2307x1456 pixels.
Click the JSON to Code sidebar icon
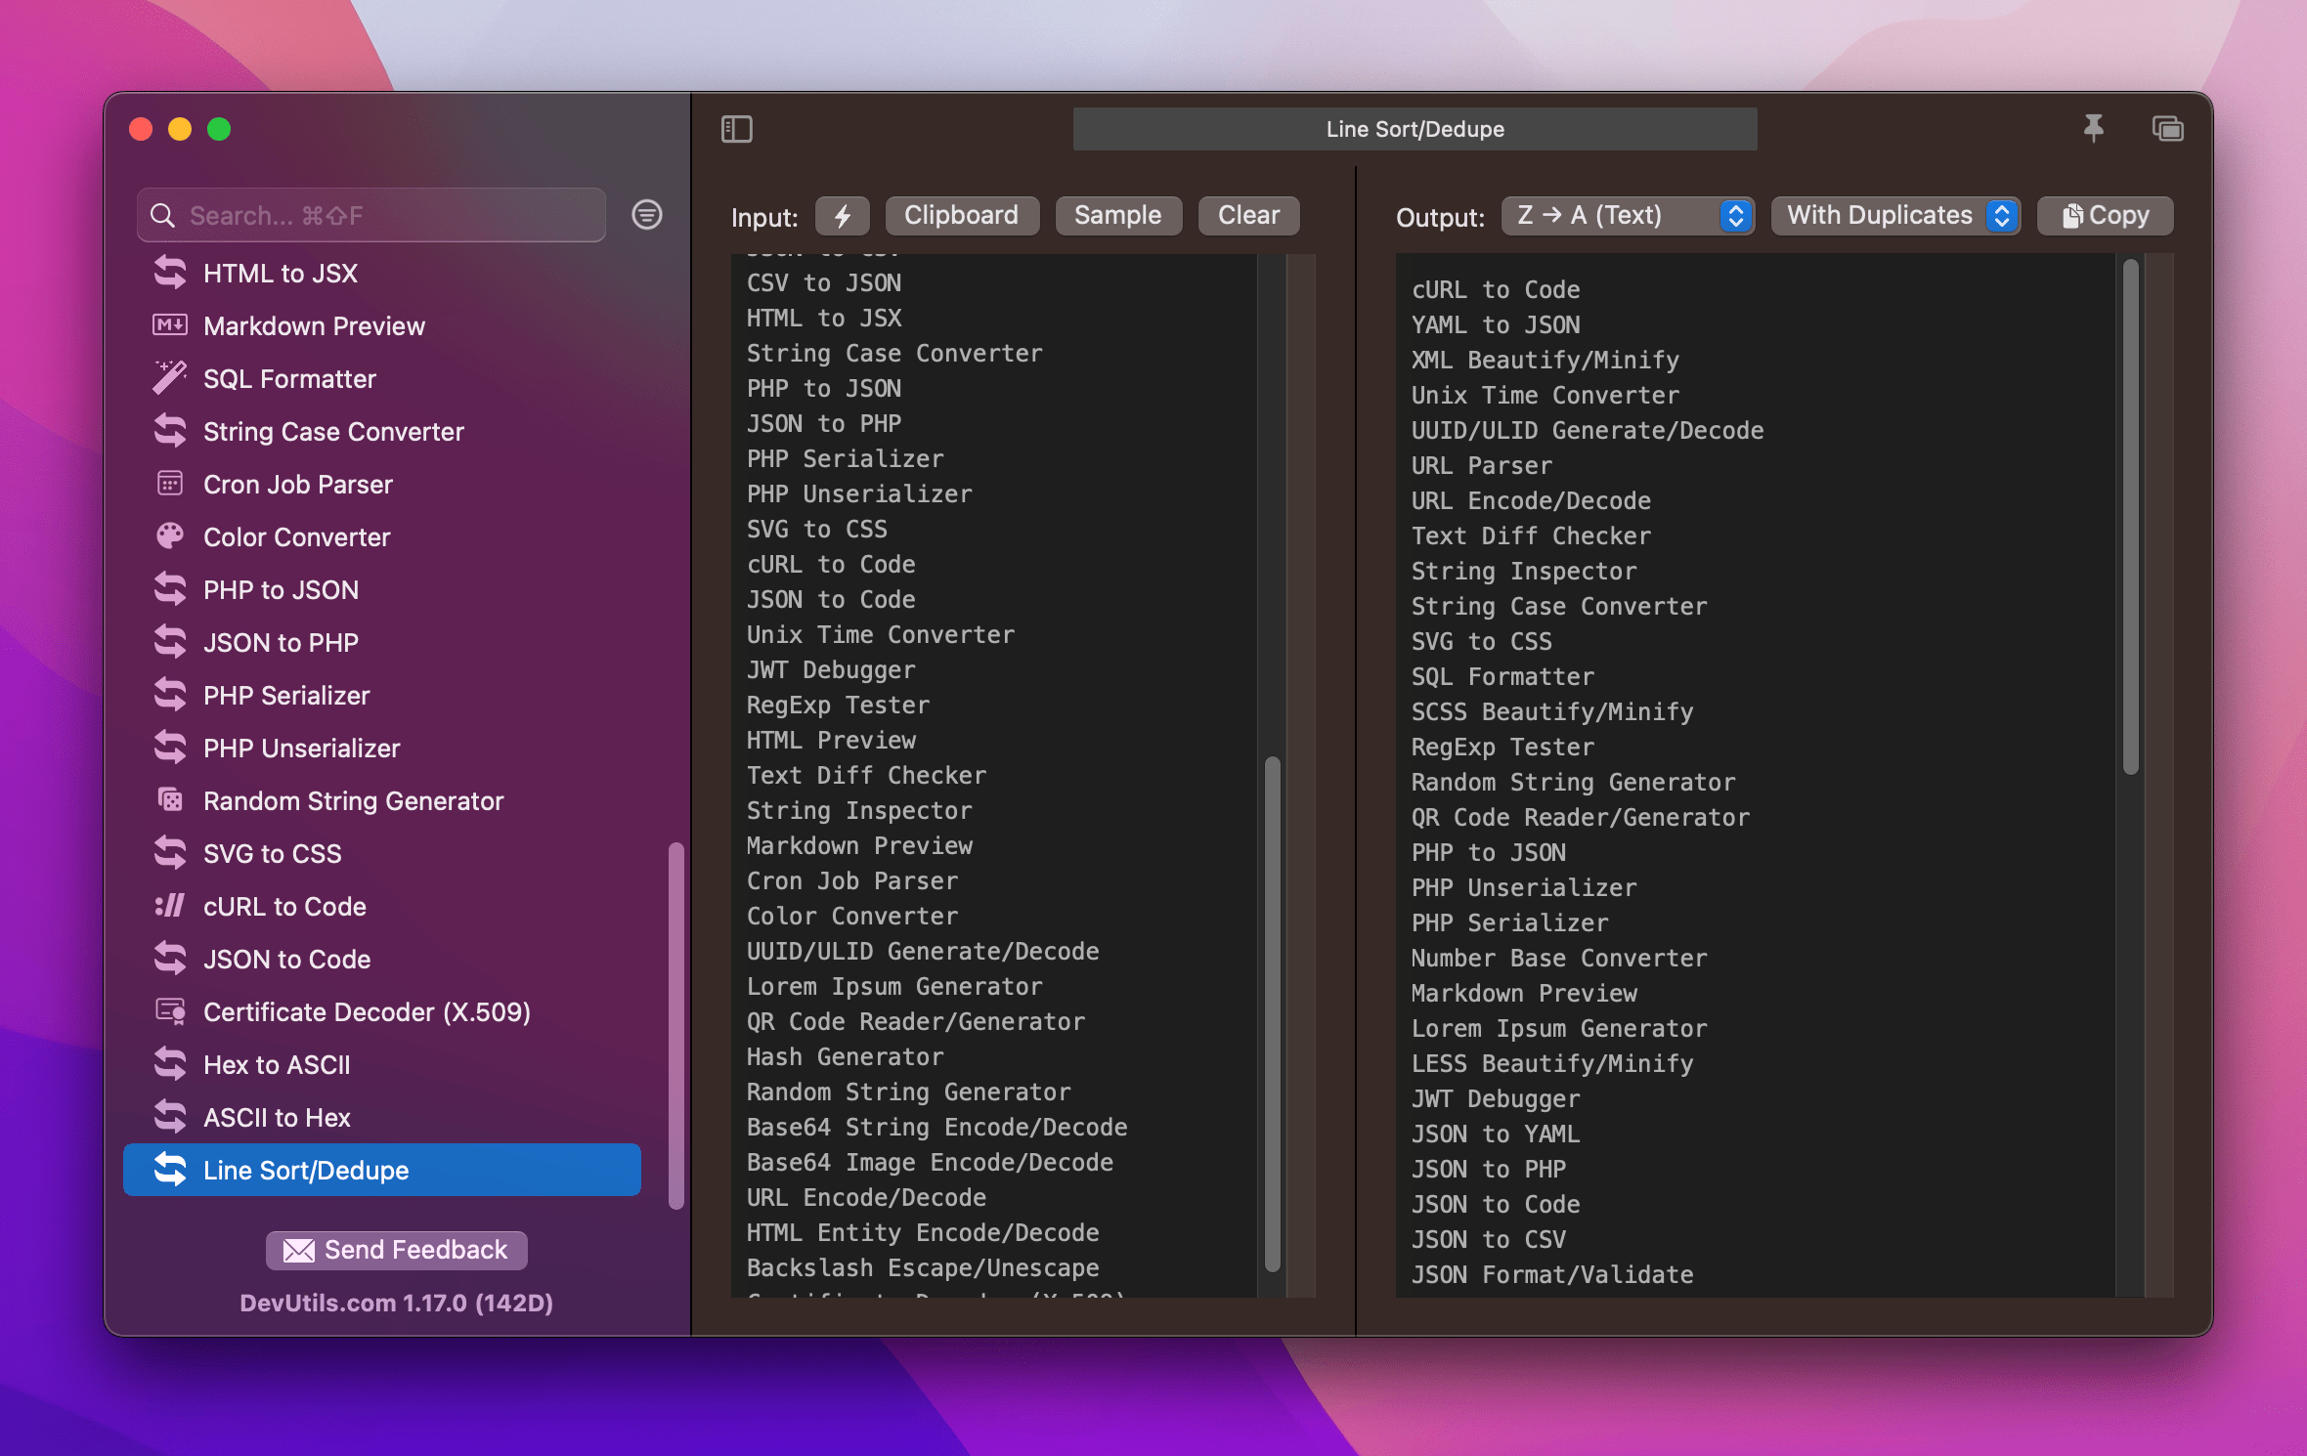tap(170, 959)
